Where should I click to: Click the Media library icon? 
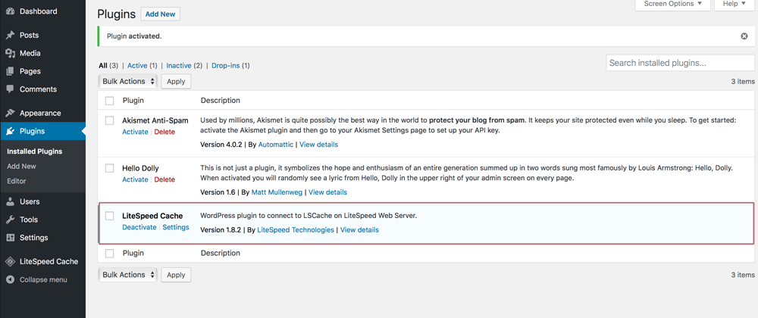coord(10,53)
